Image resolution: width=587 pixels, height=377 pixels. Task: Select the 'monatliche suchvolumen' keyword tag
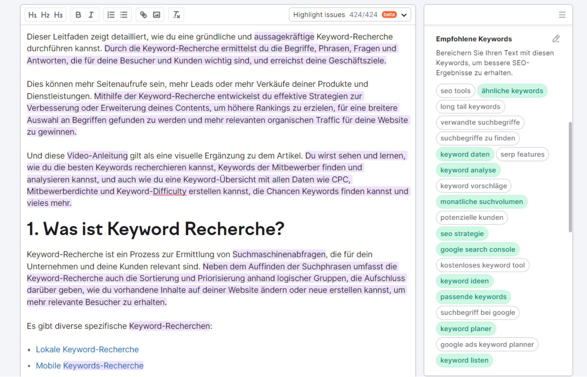click(x=481, y=202)
